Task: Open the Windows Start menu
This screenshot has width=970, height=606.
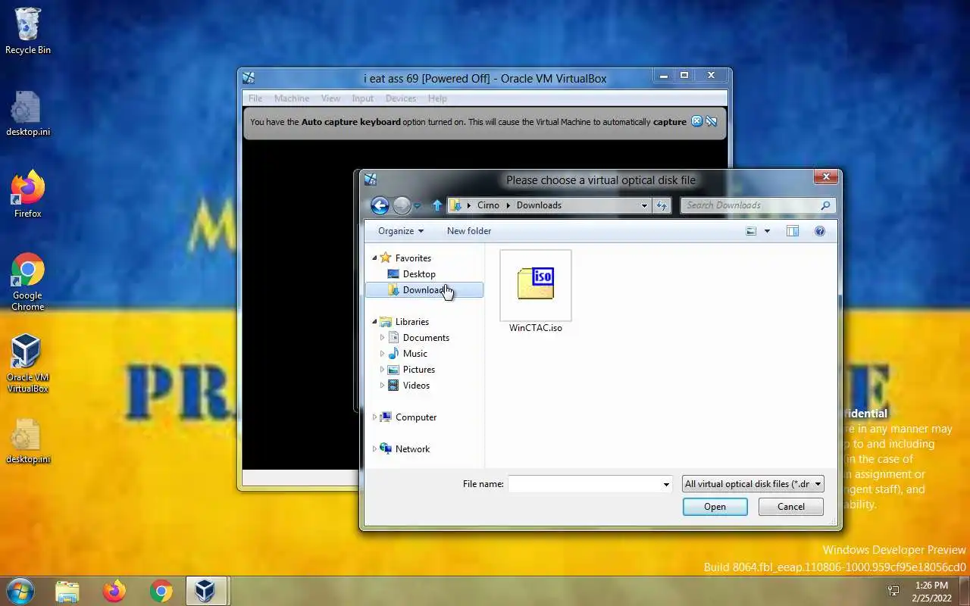Action: coord(20,590)
